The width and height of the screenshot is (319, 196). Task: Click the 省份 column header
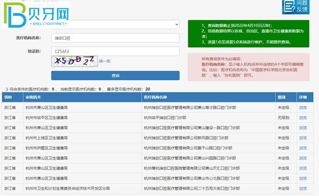coord(8,98)
